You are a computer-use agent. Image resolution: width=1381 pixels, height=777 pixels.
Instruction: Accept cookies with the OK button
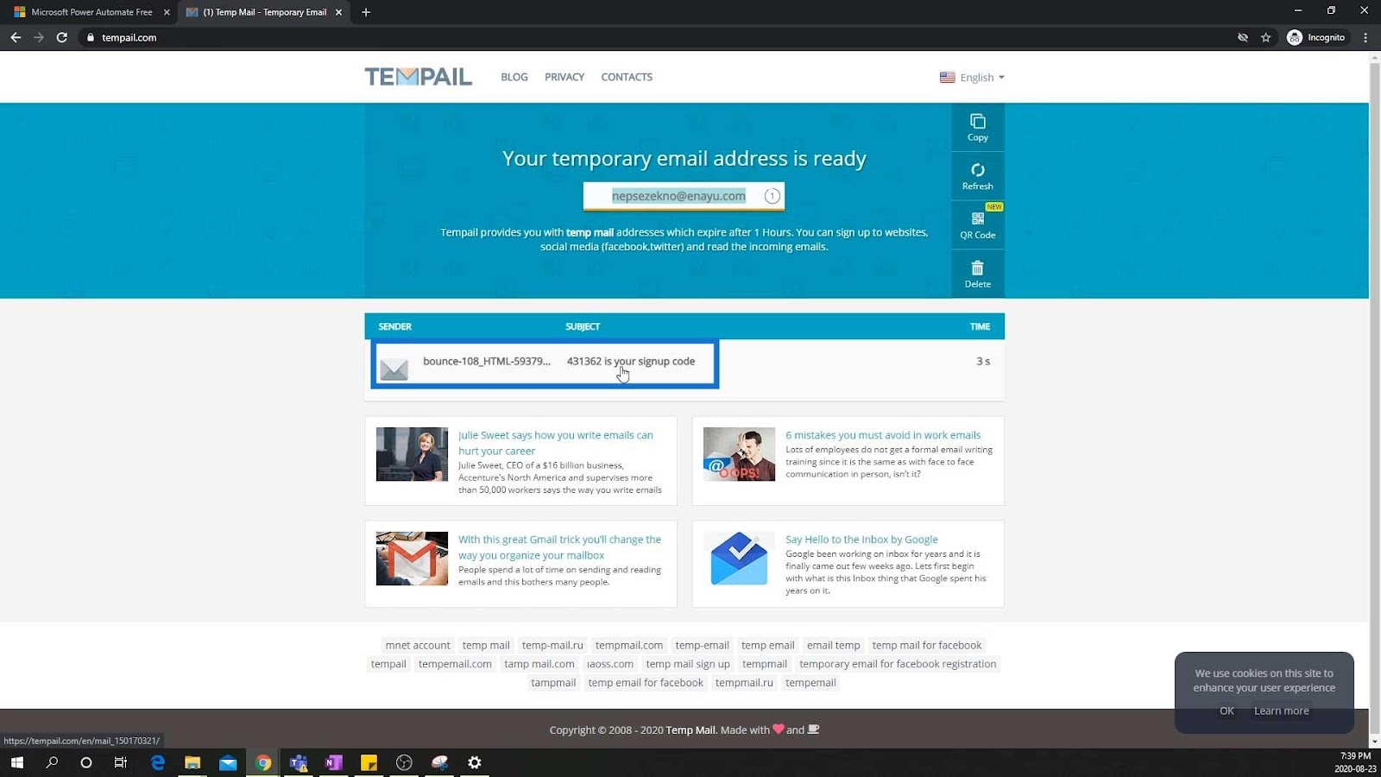(x=1227, y=711)
